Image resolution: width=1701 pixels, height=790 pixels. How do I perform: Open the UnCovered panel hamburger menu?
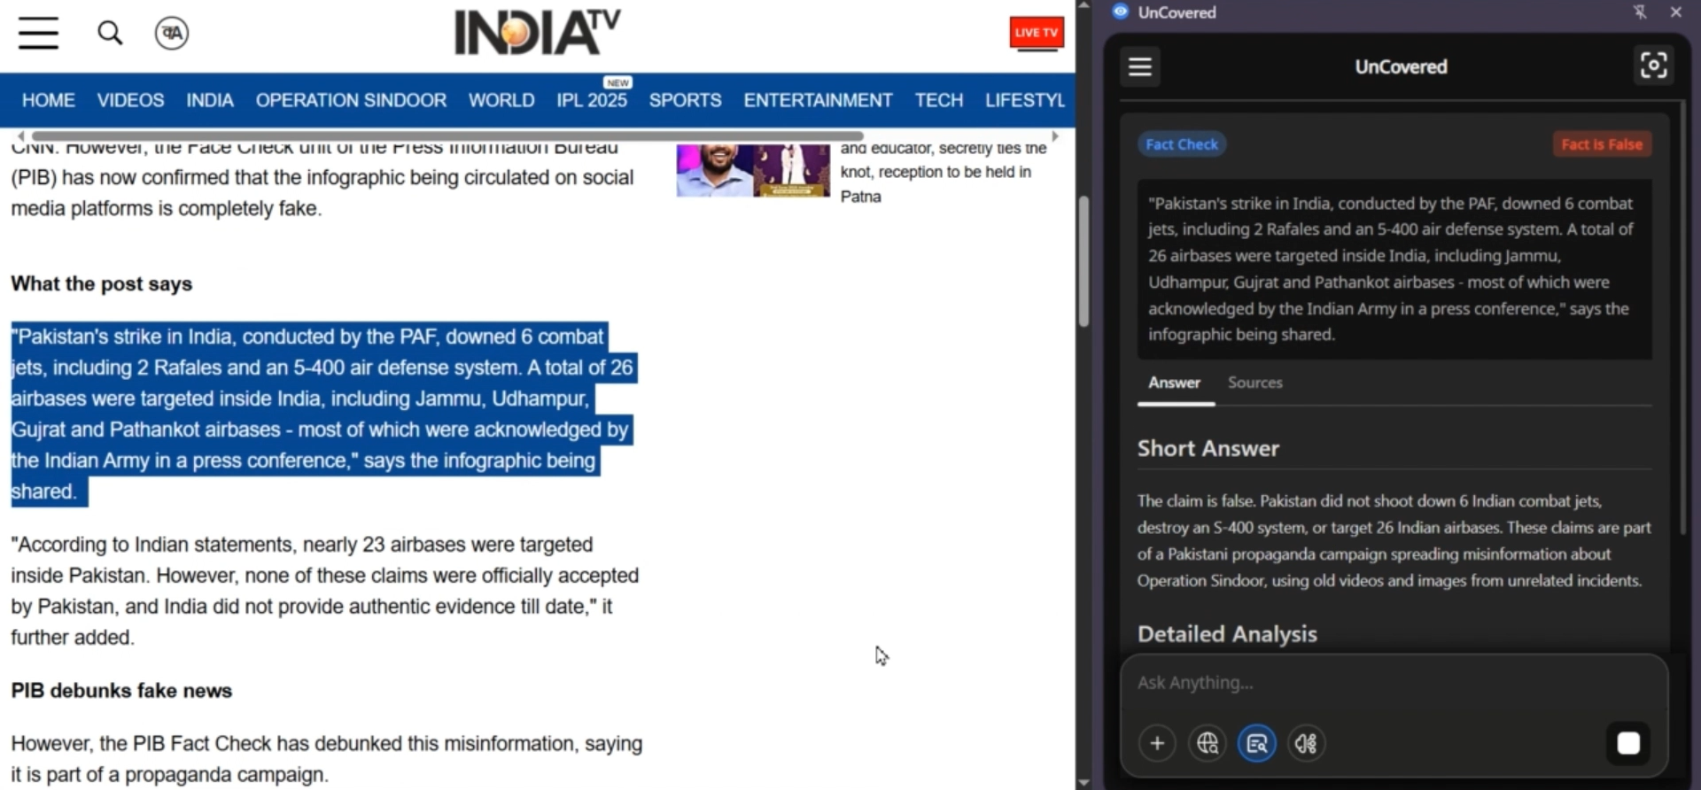[1140, 66]
